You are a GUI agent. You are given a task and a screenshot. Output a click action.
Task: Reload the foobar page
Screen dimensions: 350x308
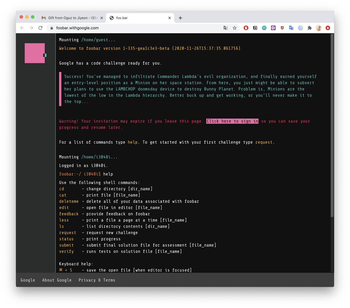point(40,28)
